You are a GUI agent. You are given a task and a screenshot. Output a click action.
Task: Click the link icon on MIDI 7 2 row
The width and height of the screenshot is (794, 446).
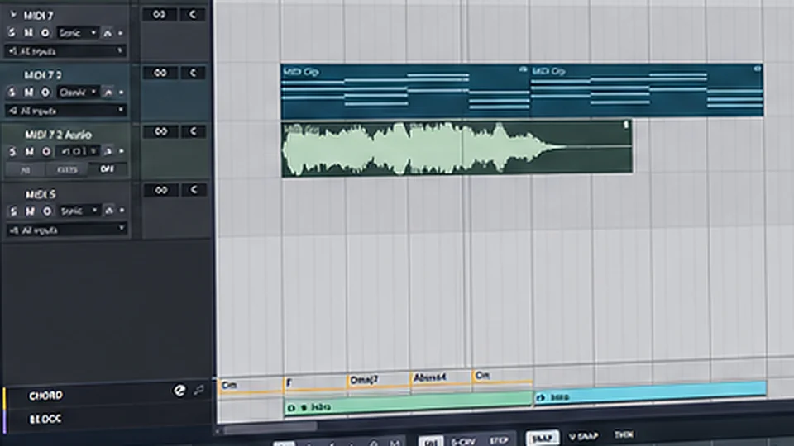pos(160,73)
